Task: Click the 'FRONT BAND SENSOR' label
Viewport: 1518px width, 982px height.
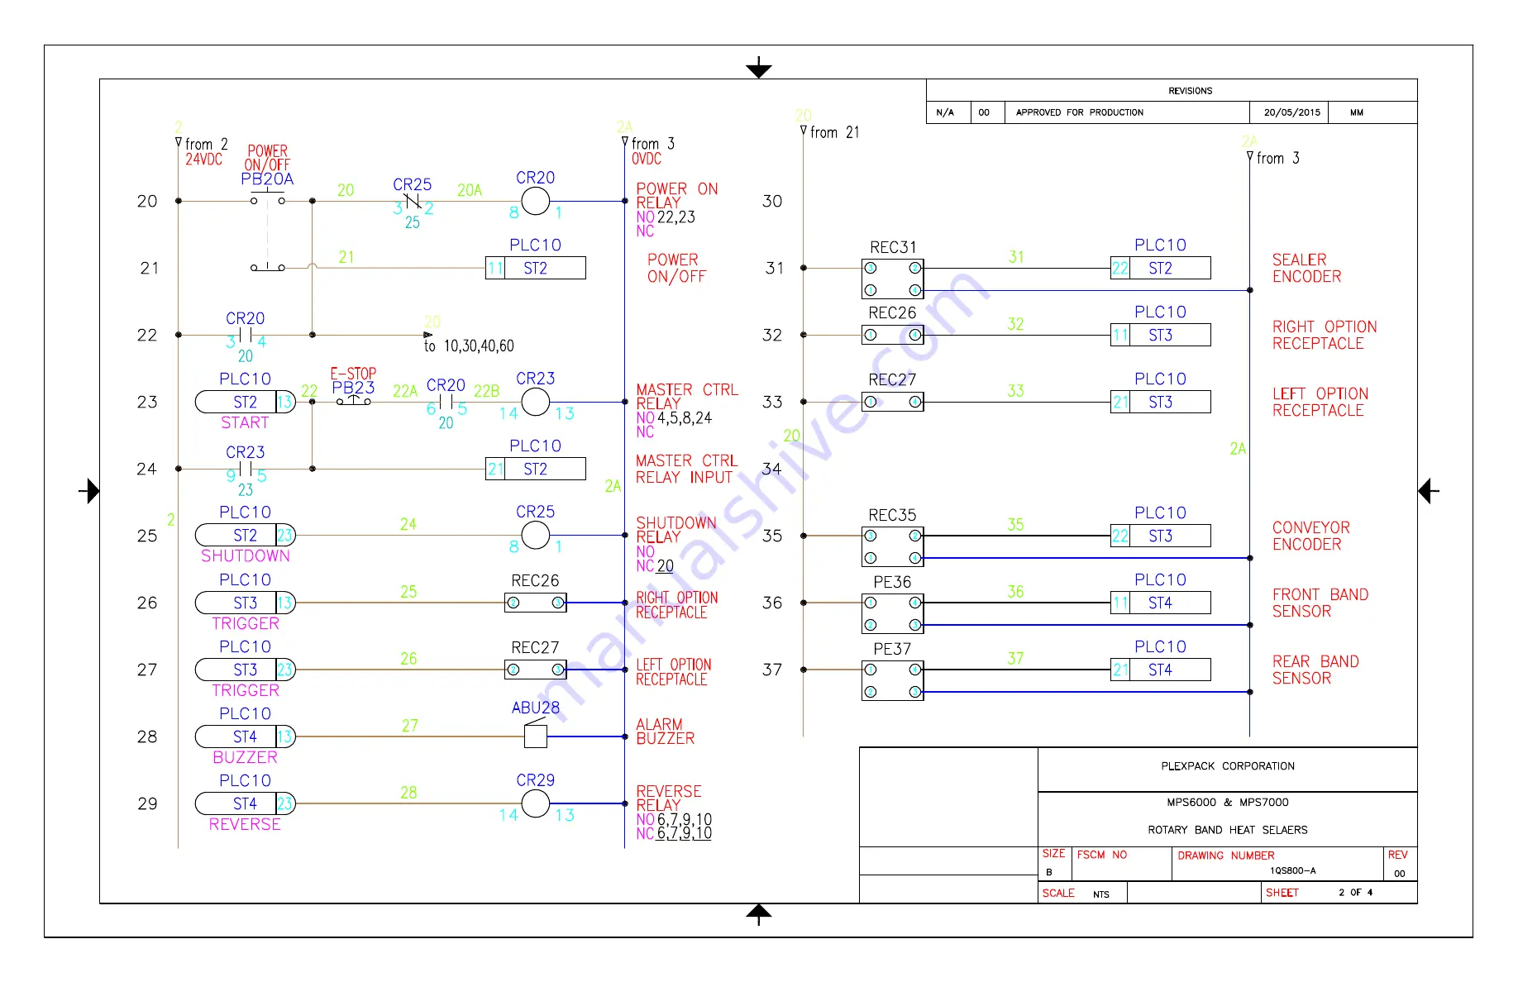Action: pyautogui.click(x=1320, y=603)
